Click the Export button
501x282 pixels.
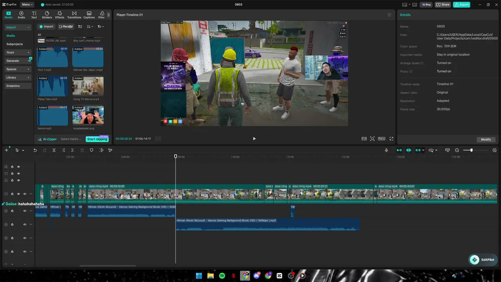pyautogui.click(x=461, y=5)
